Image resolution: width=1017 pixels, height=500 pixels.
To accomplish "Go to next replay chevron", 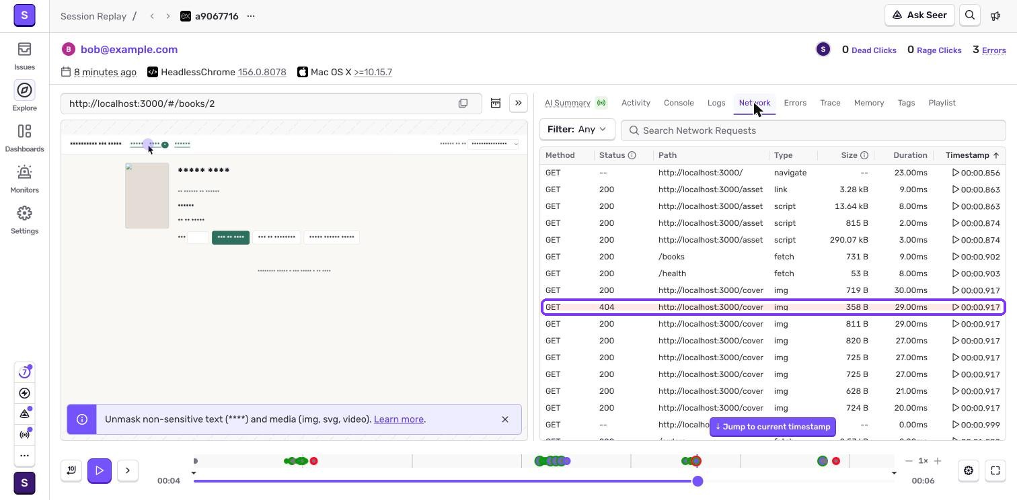I will point(168,16).
